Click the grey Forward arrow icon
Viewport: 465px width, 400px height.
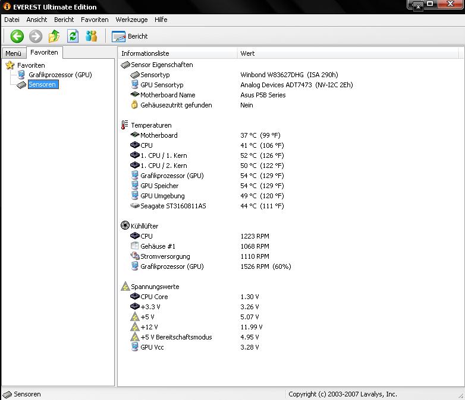tap(36, 36)
